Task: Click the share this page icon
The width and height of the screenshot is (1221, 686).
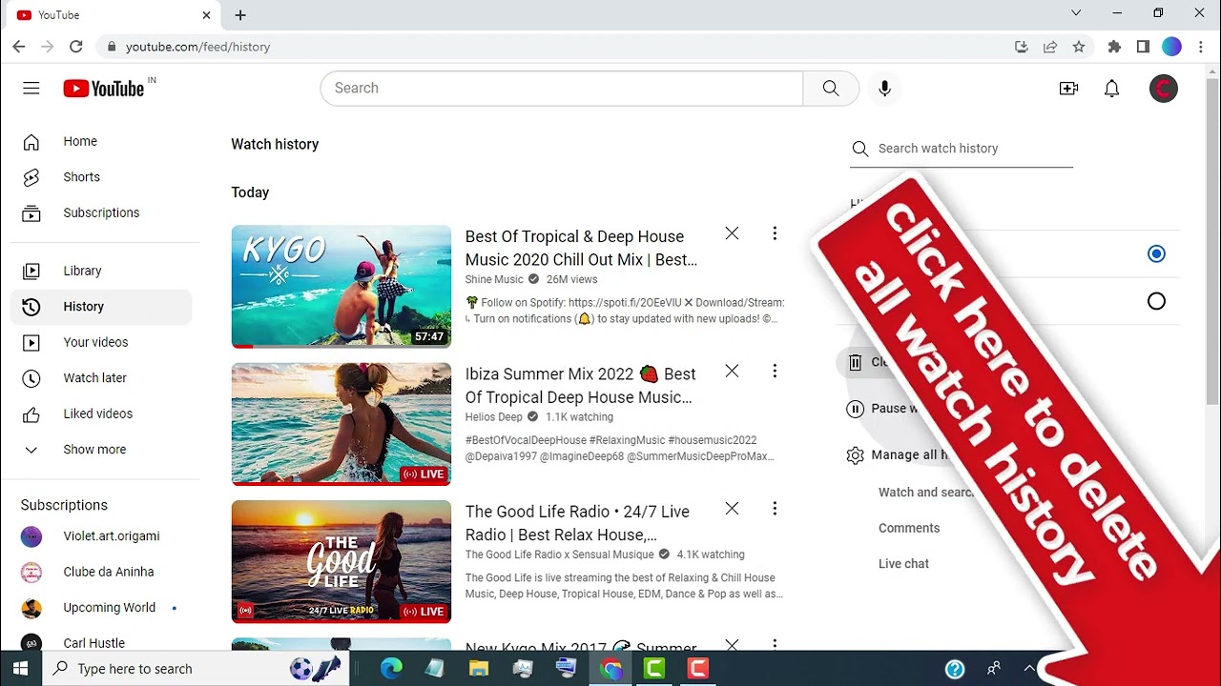Action: coord(1050,47)
